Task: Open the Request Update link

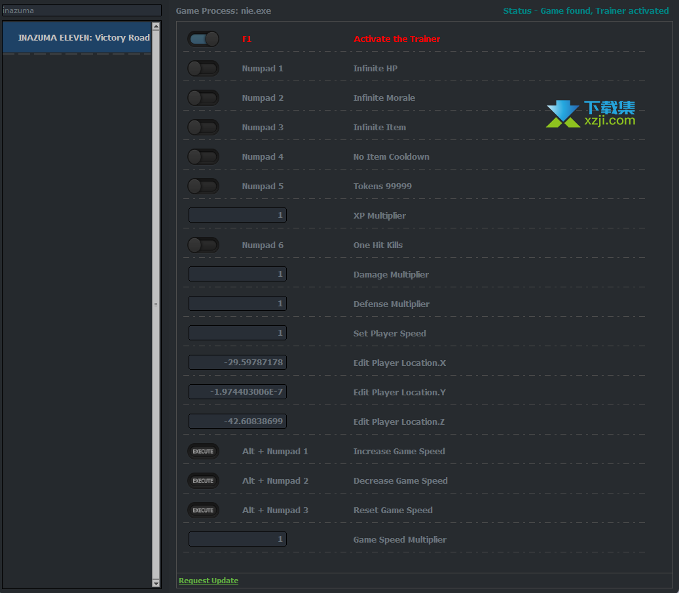Action: 208,581
